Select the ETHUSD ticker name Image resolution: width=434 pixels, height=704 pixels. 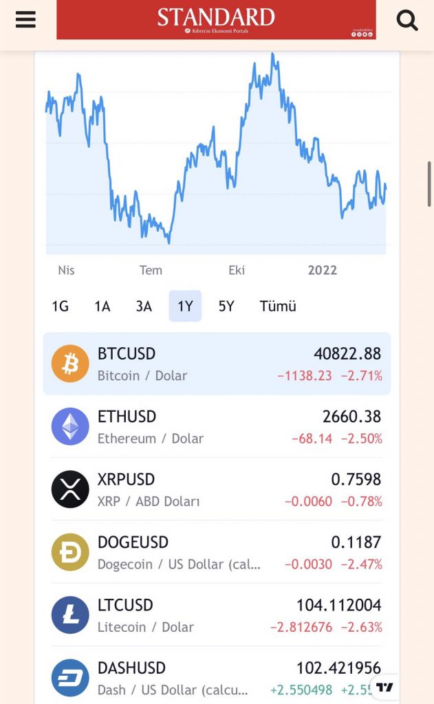click(x=127, y=417)
